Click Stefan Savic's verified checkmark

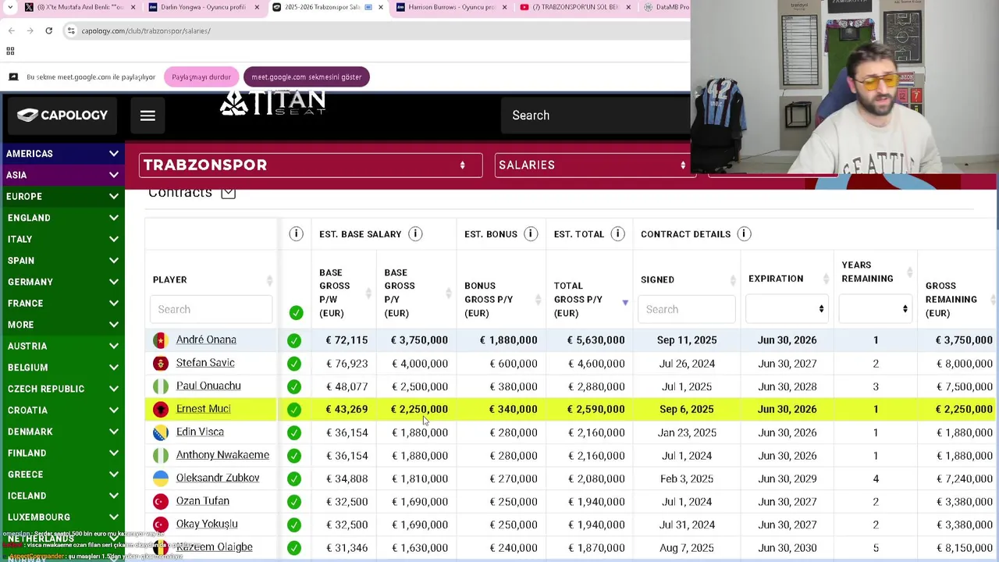click(x=294, y=363)
